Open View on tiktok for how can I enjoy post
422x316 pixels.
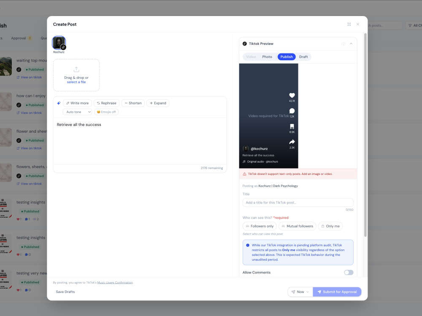point(29,113)
